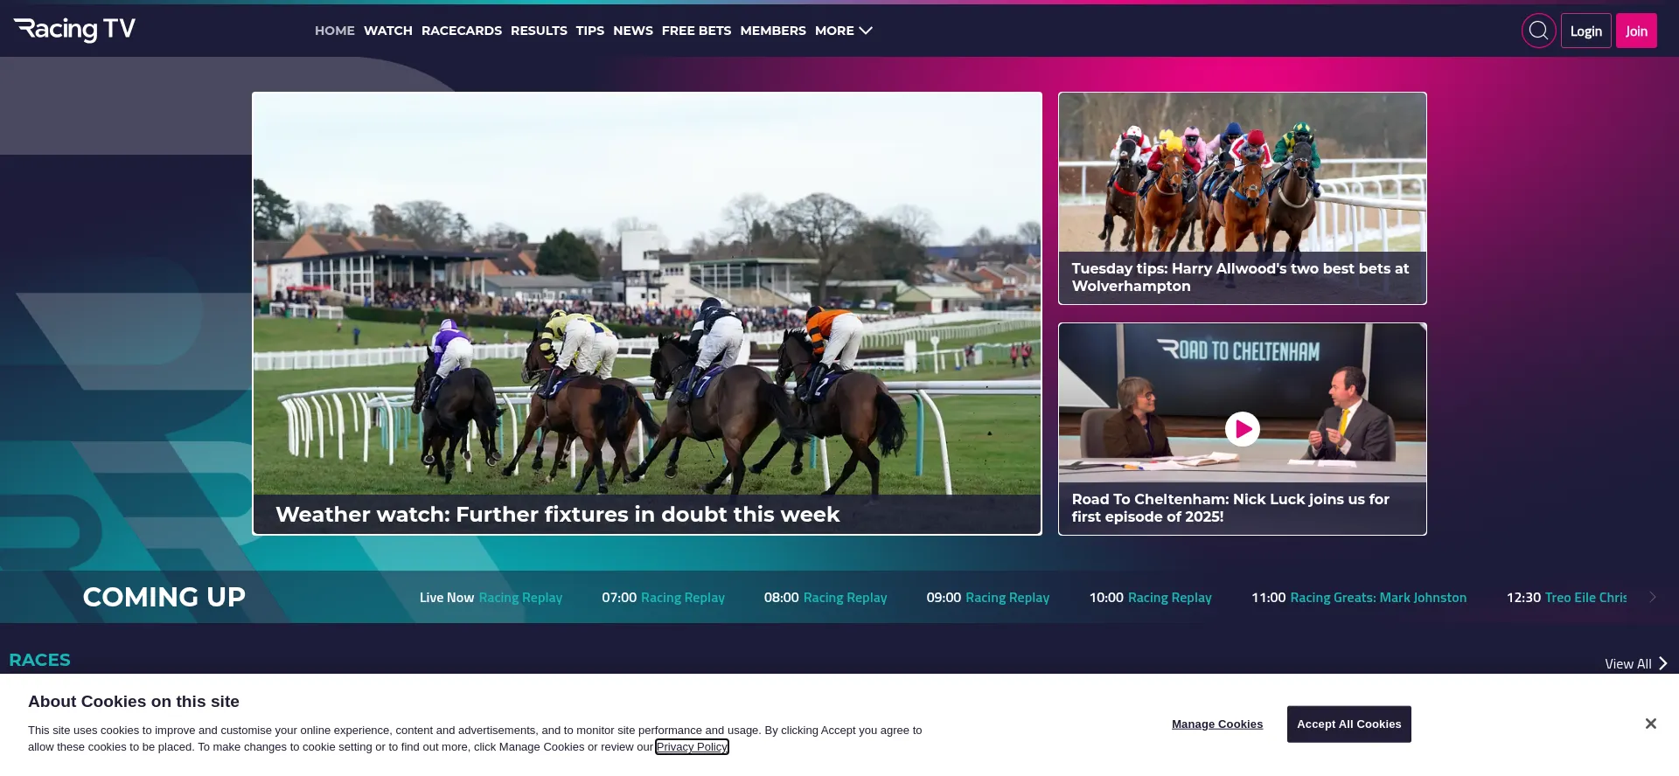
Task: Close the cookie banner with X
Action: point(1650,724)
